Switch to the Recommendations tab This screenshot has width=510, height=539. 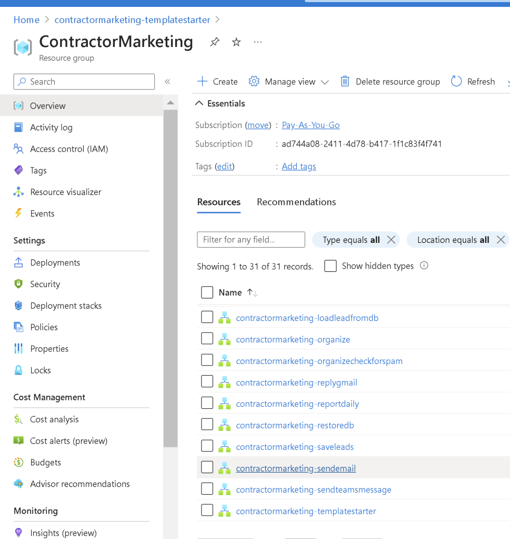[x=296, y=202]
